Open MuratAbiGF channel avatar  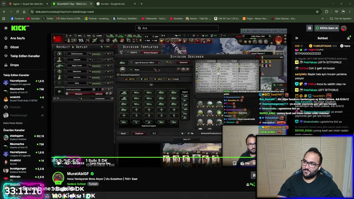(x=58, y=178)
